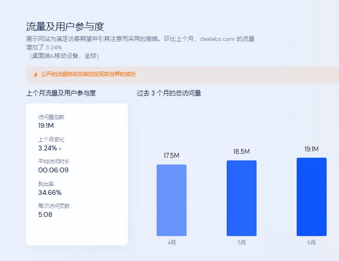Viewport: 339px width, 261px height.
Task: Click the alert text 公开的流量排名反映您在现实世界的成功
Action: (88, 74)
